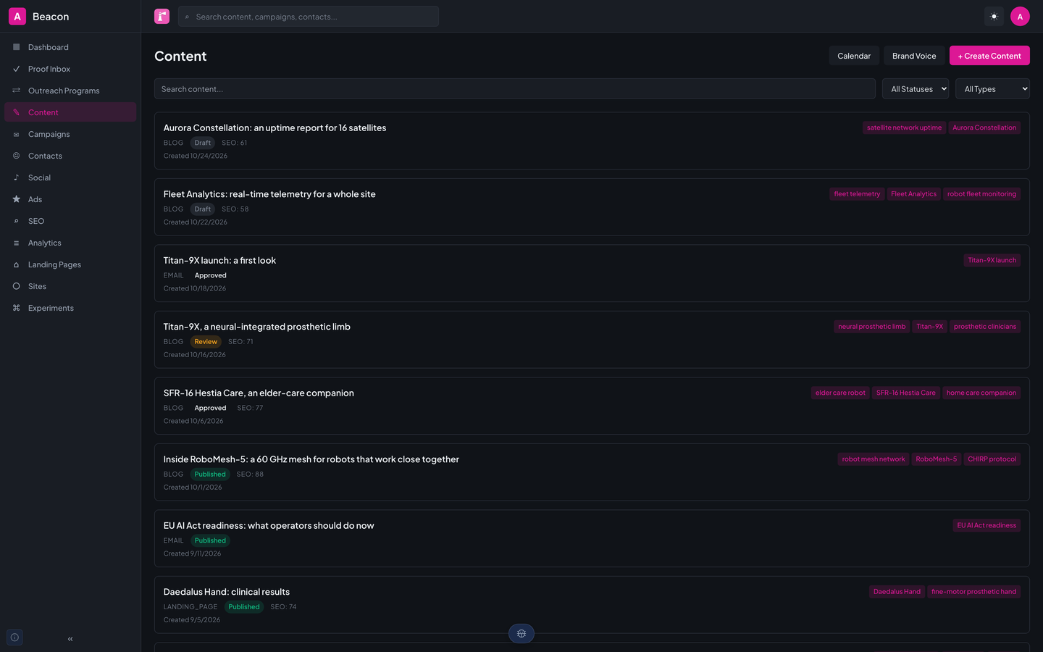This screenshot has height=652, width=1043.
Task: Click the 'Titan-9X launch' tag
Action: click(x=992, y=260)
